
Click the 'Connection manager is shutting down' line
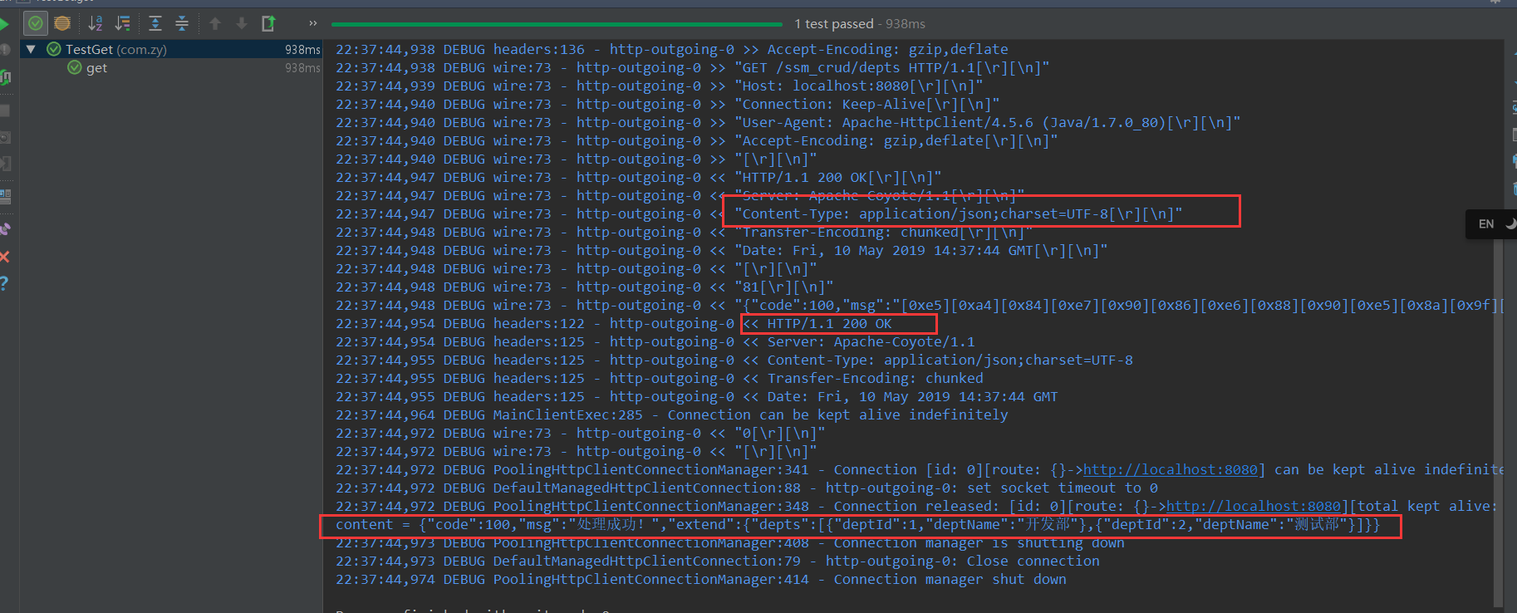pos(730,542)
